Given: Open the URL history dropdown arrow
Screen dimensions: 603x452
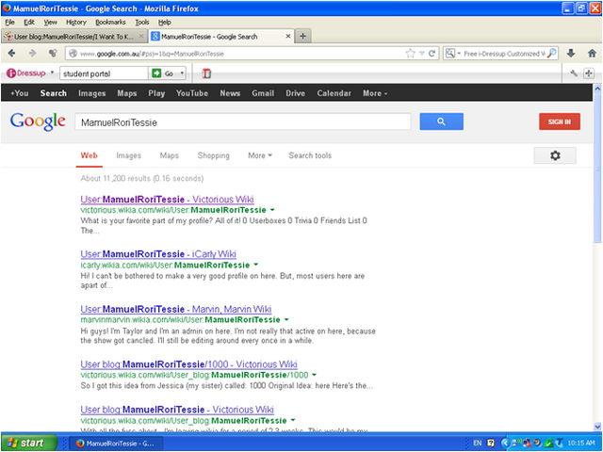Looking at the screenshot, I should coord(422,54).
